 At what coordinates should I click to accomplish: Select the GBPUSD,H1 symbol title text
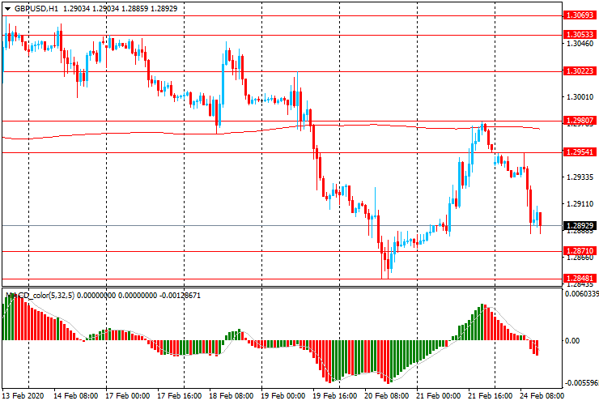point(36,8)
